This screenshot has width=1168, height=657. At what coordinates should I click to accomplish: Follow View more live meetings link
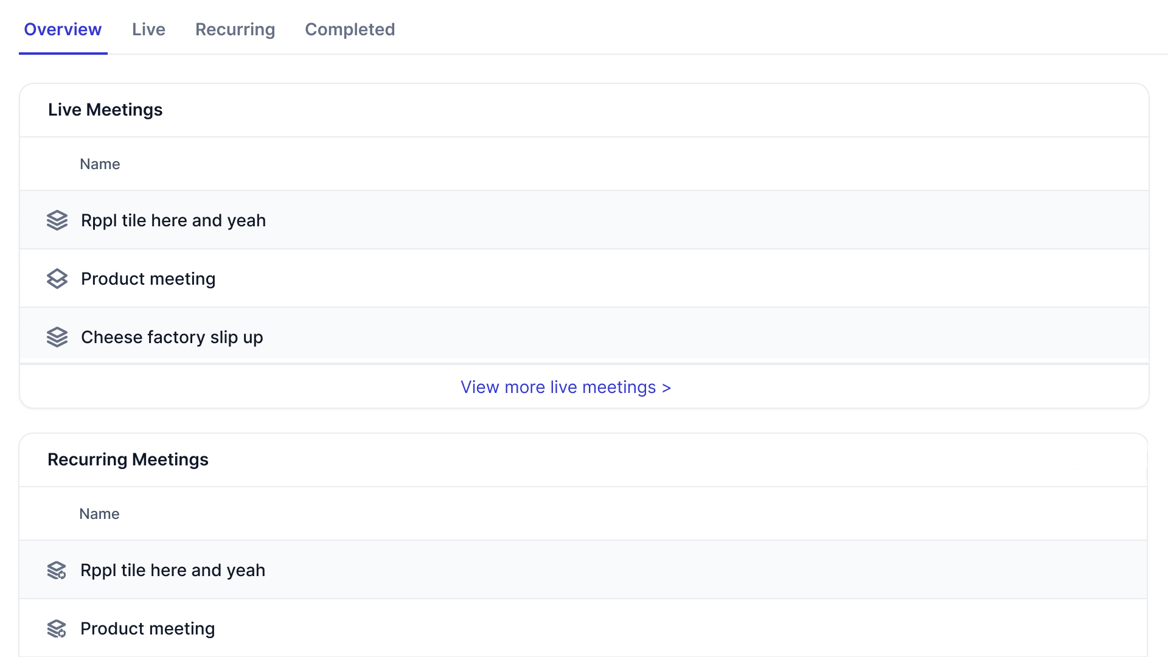pyautogui.click(x=565, y=388)
